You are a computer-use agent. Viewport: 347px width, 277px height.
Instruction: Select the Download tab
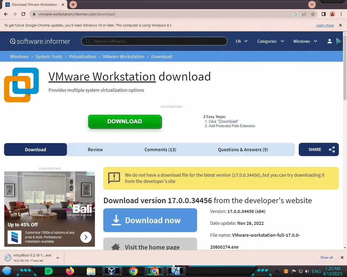coord(36,150)
